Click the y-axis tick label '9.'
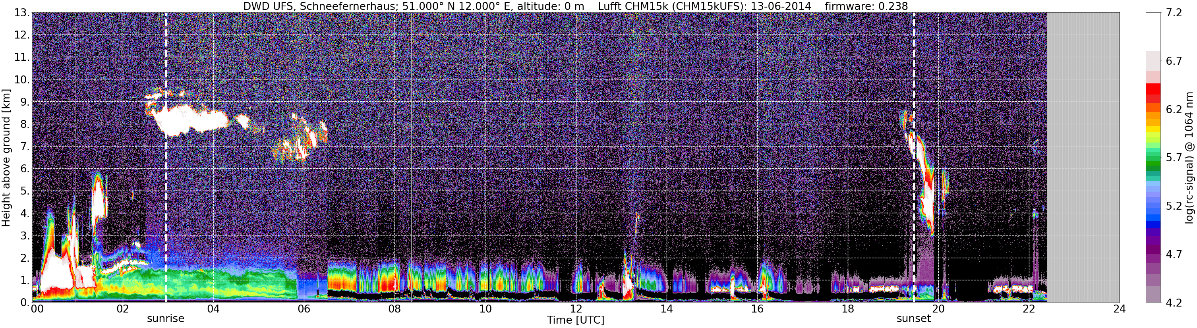Screen dimensions: 1197x328 [x=25, y=102]
